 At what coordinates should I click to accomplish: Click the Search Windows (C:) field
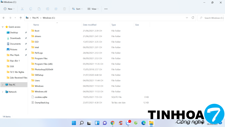coord(212,18)
